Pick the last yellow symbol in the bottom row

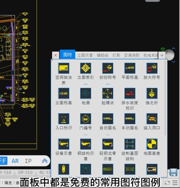click(152, 169)
